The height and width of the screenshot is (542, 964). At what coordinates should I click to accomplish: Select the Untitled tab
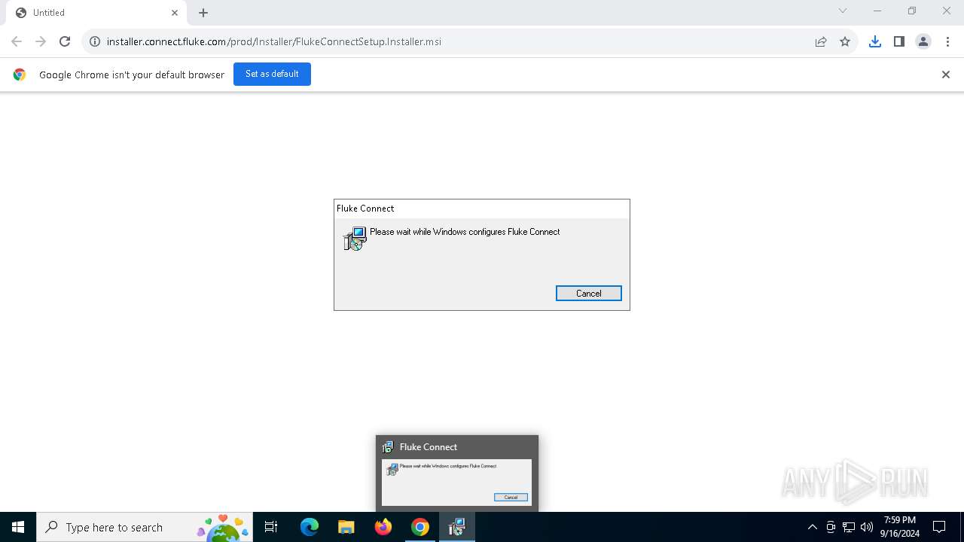coord(96,13)
